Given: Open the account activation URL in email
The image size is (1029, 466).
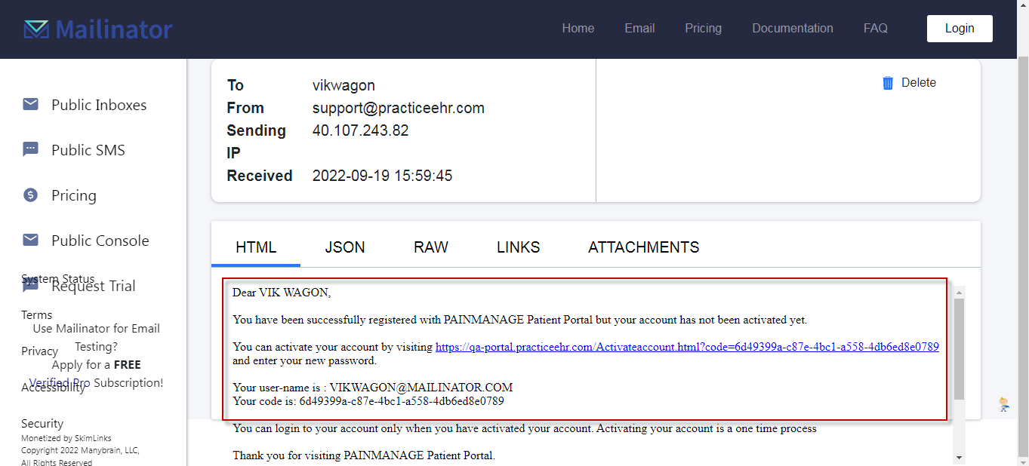Looking at the screenshot, I should click(687, 347).
